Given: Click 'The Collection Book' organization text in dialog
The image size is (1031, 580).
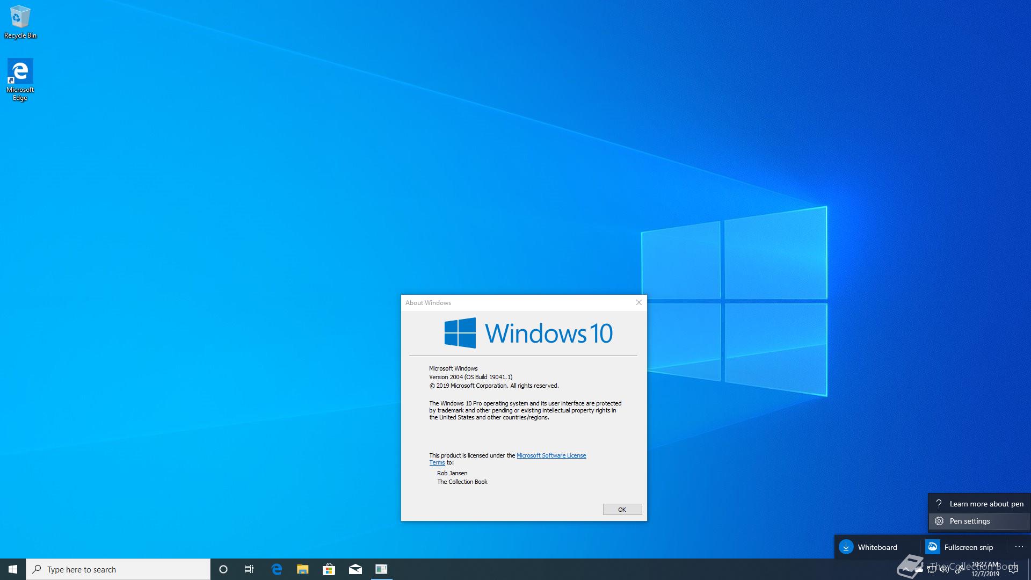Looking at the screenshot, I should [462, 482].
